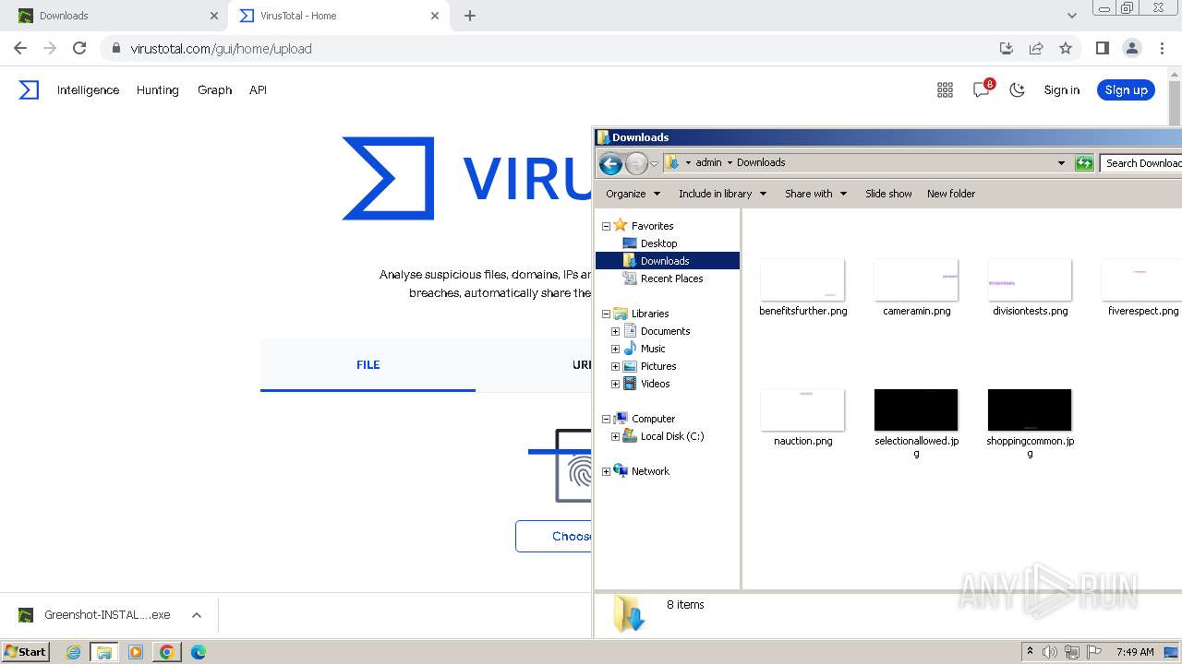The height and width of the screenshot is (664, 1182).
Task: Click the Search Downloads field
Action: [x=1142, y=163]
